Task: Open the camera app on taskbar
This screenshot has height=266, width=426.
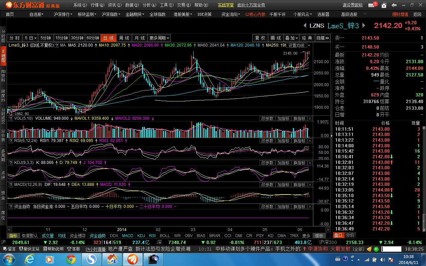Action: click(153, 259)
